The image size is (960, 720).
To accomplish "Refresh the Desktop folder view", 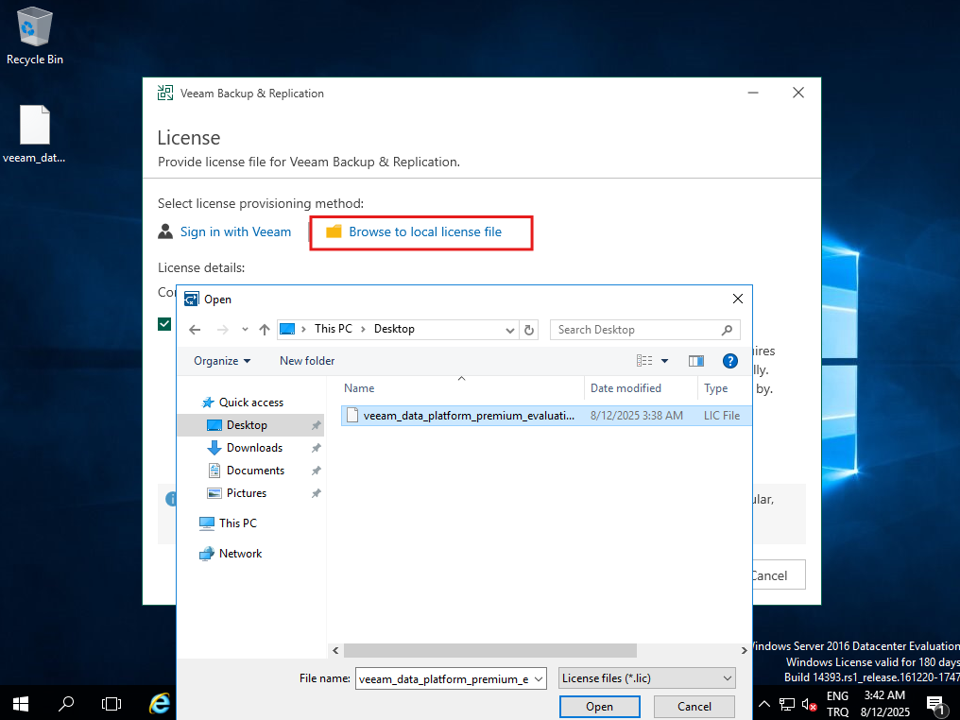I will point(529,330).
